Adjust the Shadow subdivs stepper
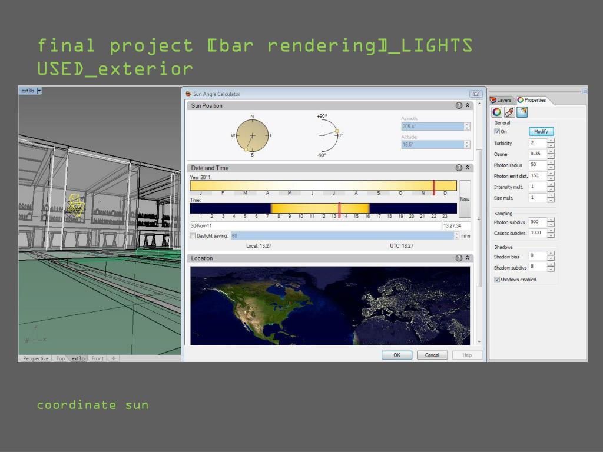This screenshot has width=603, height=452. coord(551,267)
